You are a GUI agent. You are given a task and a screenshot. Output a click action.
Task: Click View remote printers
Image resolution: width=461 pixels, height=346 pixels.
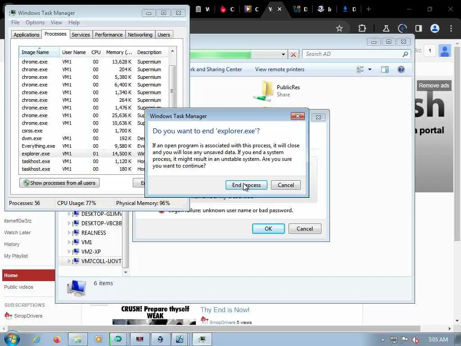[280, 69]
